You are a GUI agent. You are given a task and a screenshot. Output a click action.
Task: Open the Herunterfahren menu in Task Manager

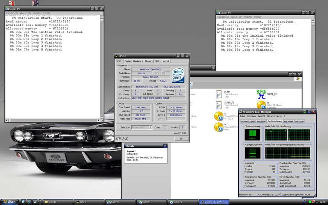pos(275,116)
